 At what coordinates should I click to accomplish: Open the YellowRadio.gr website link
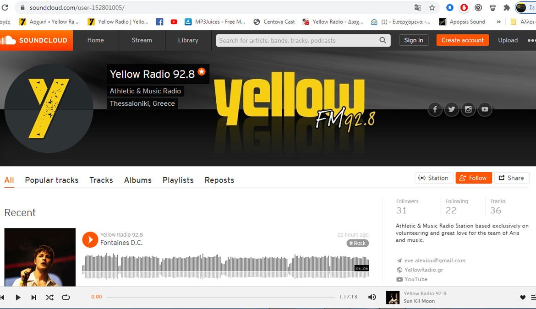423,270
